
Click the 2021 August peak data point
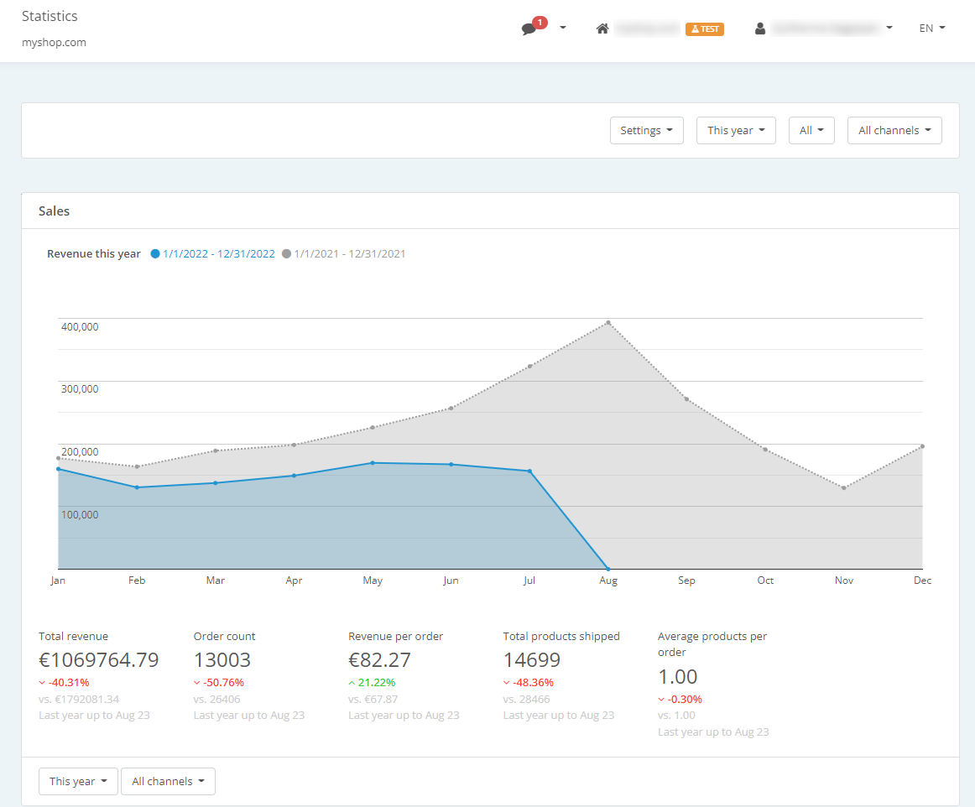click(608, 323)
